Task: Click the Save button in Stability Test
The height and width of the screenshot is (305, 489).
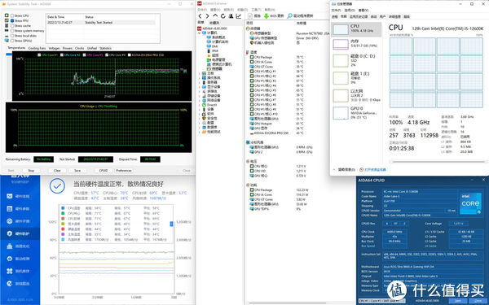Action: (x=77, y=171)
